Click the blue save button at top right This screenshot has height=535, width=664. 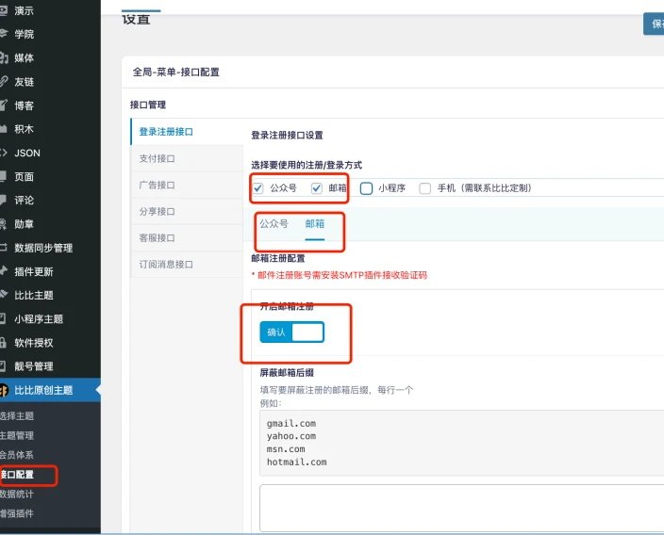tap(654, 24)
